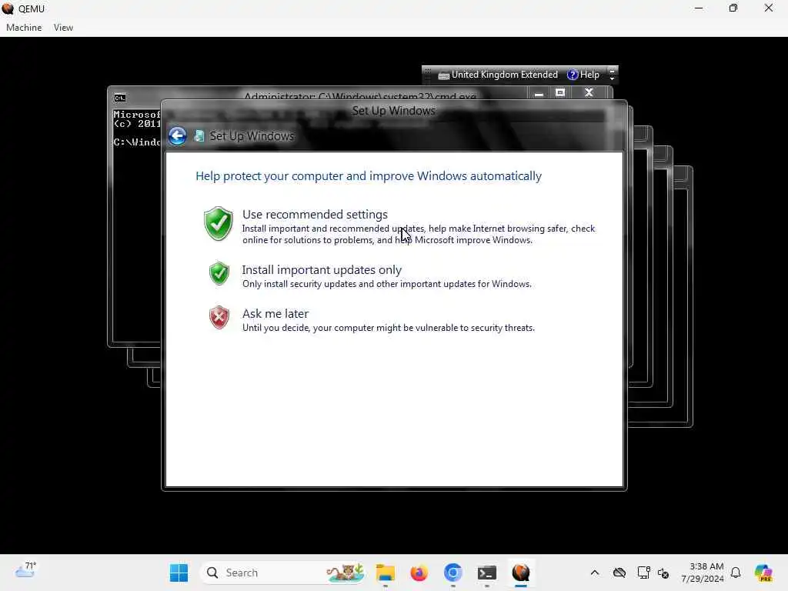Click the taskbar Search box
Image resolution: width=788 pixels, height=591 pixels.
click(282, 573)
